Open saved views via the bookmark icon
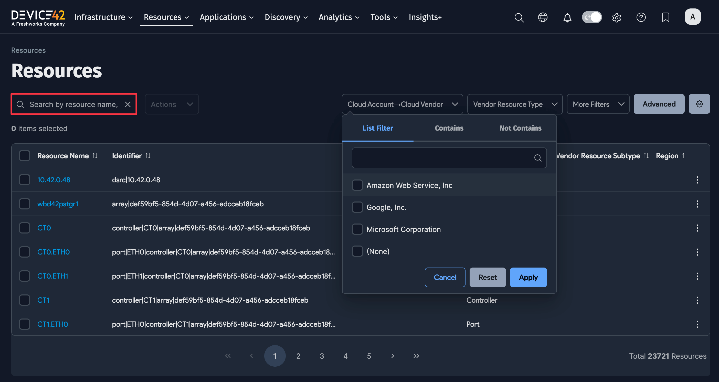The height and width of the screenshot is (382, 719). click(666, 17)
